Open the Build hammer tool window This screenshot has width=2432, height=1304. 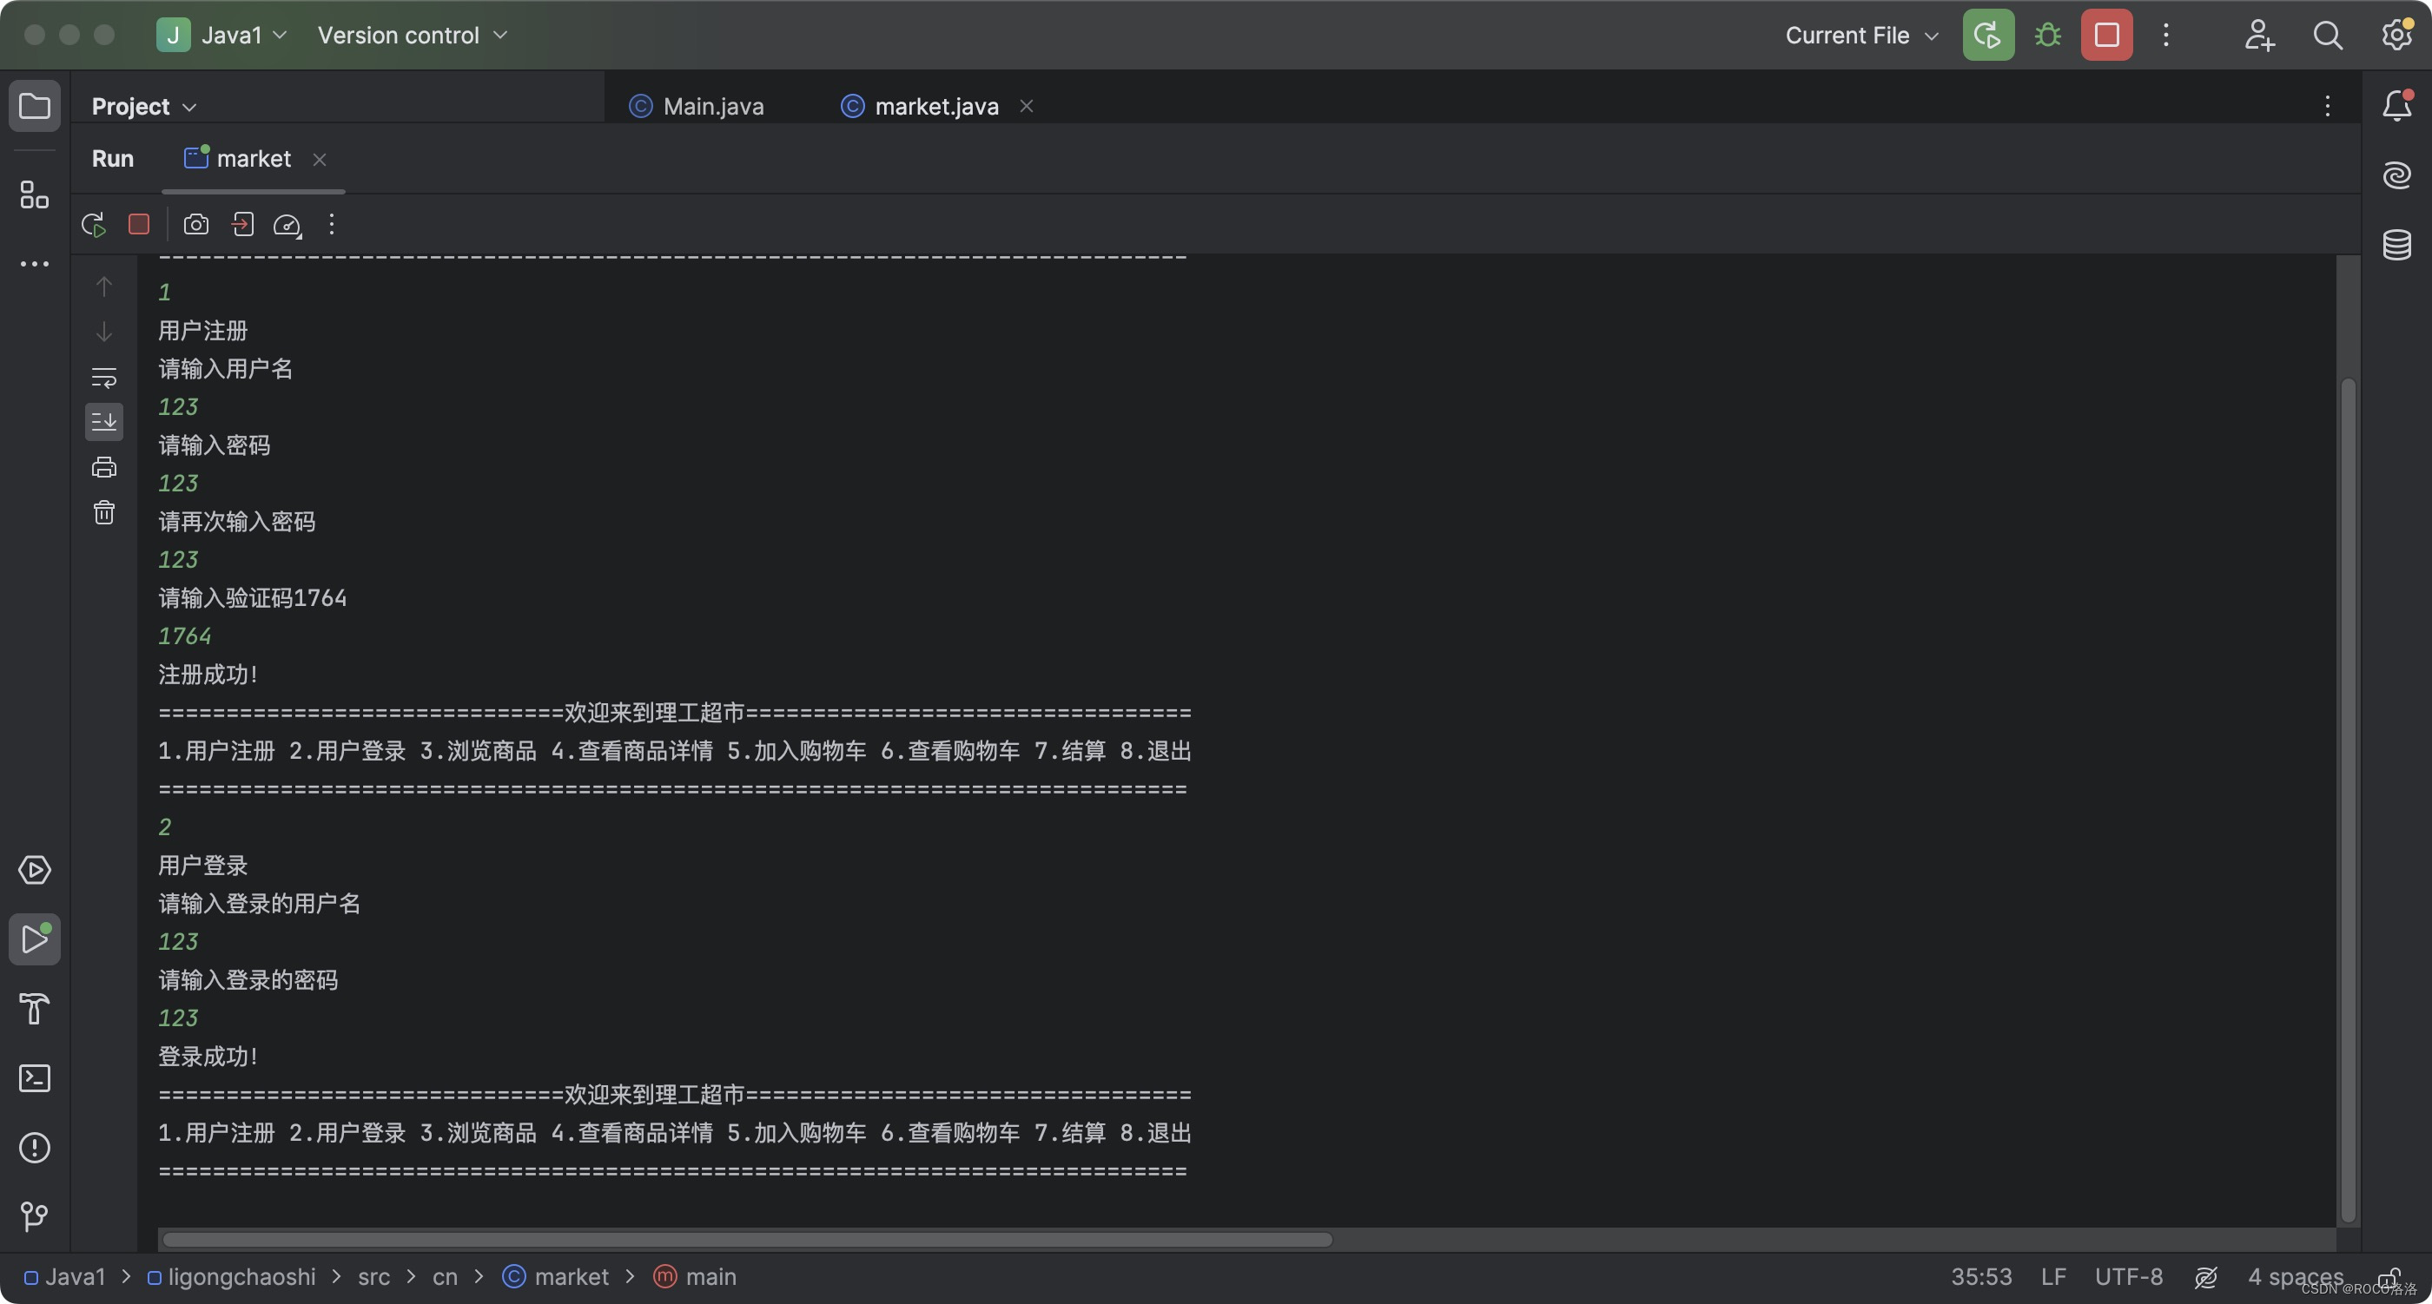[35, 1009]
